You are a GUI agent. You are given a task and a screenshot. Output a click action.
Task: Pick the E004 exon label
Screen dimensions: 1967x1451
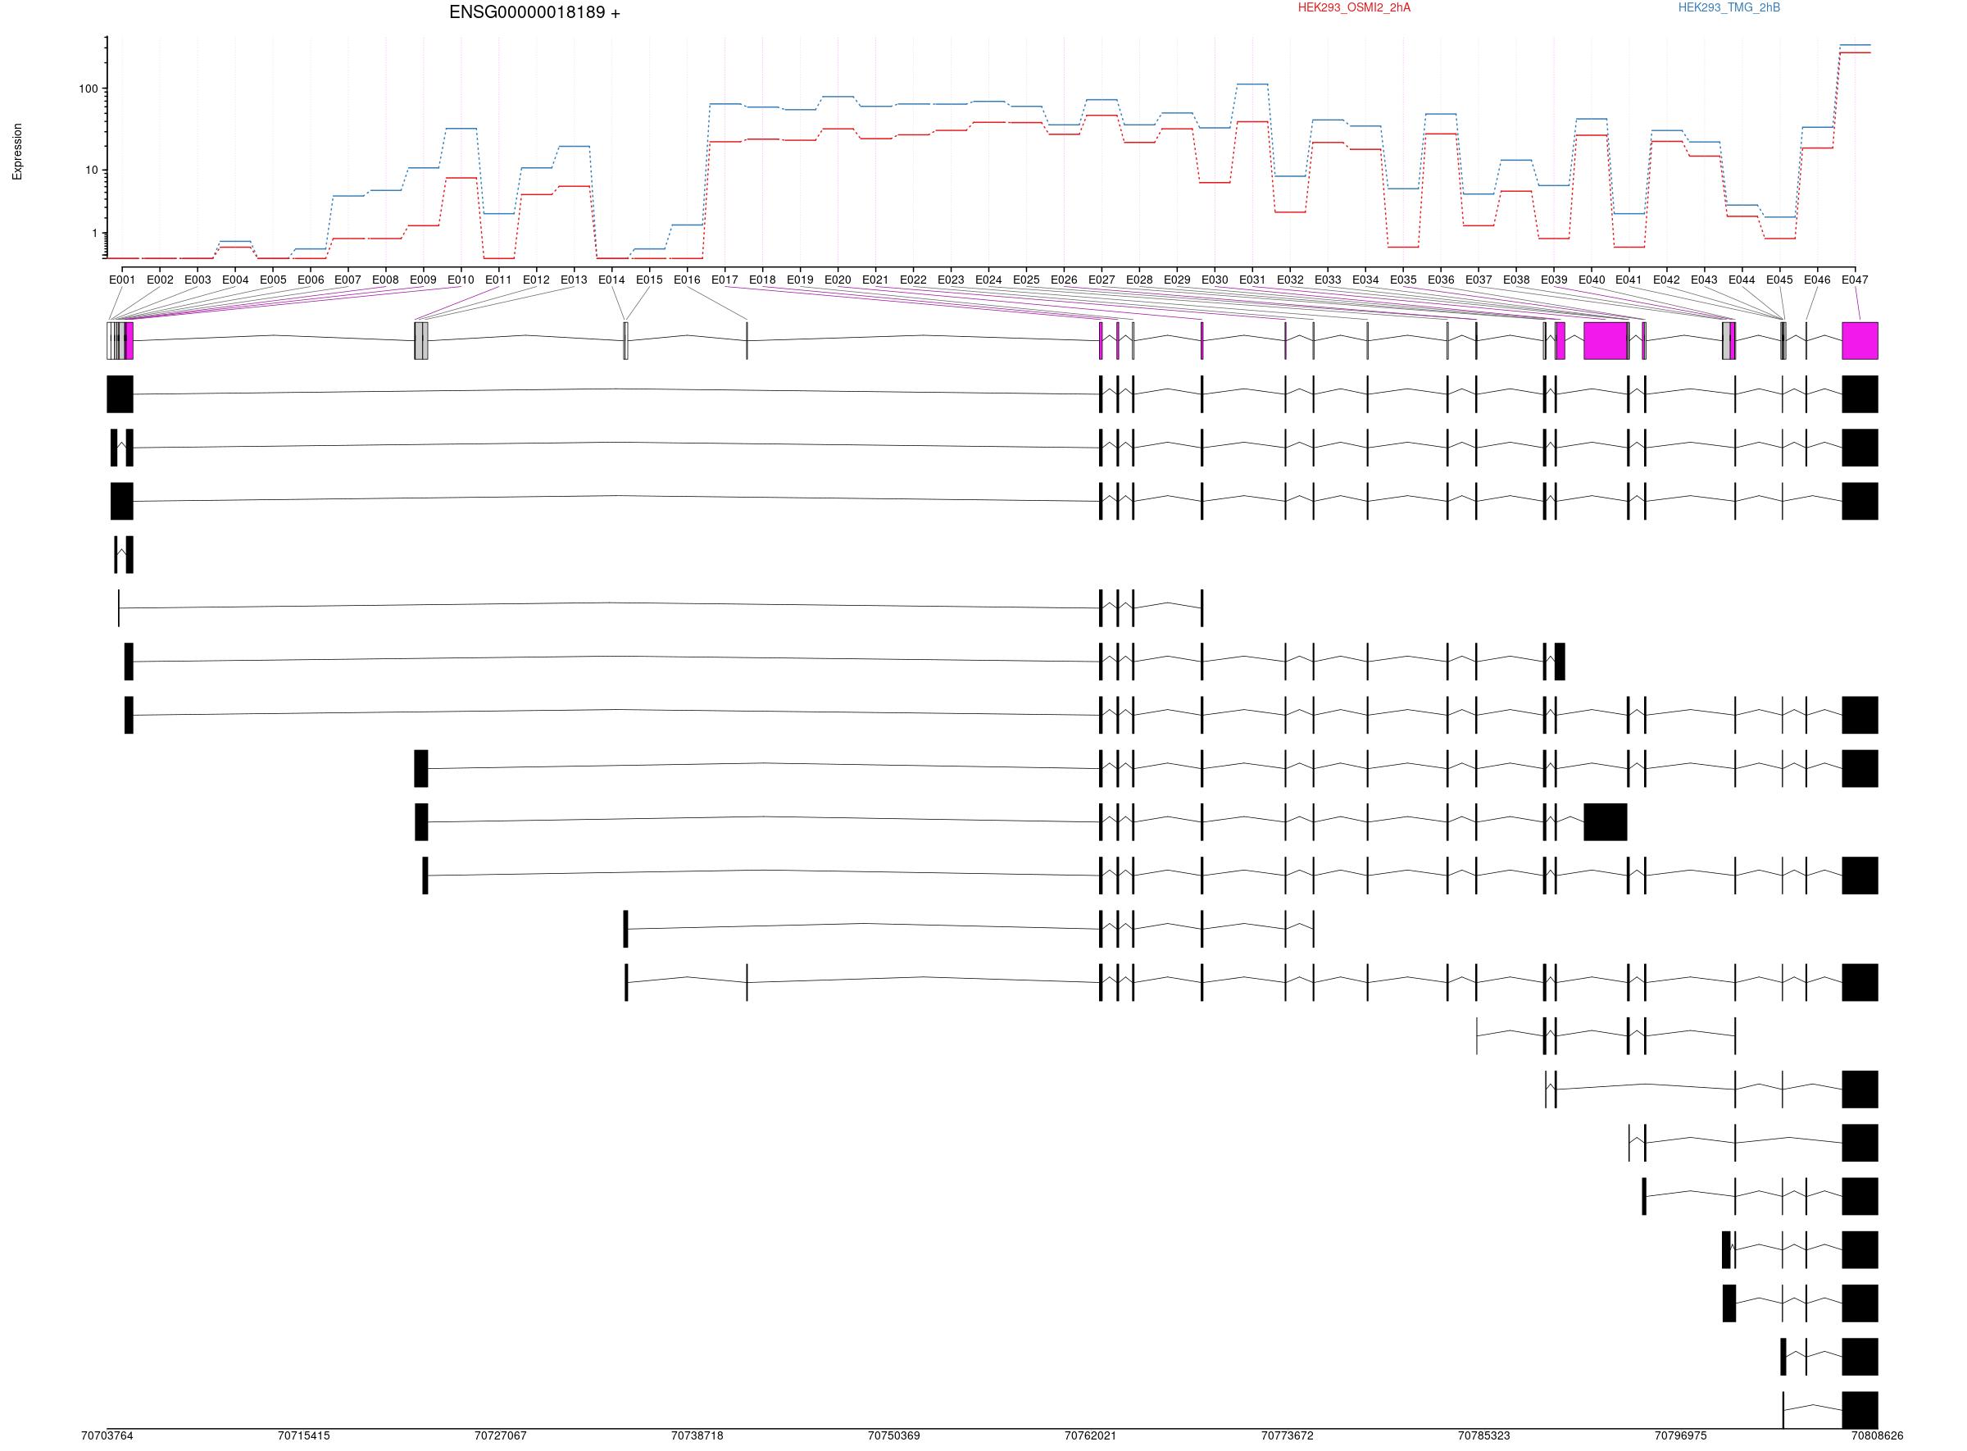235,280
